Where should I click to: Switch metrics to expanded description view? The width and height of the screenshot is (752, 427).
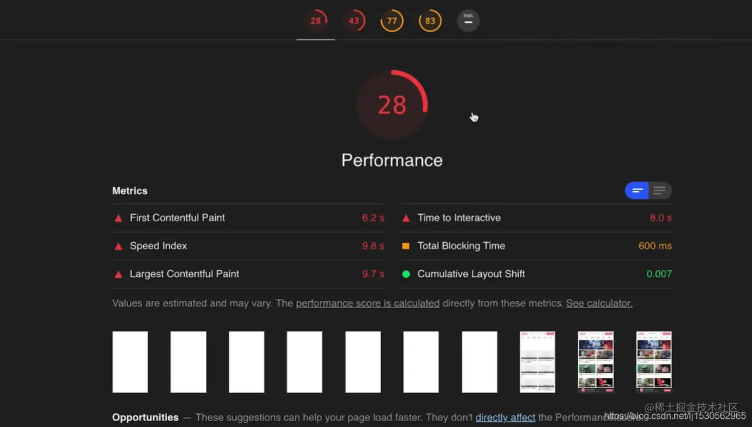coord(660,190)
